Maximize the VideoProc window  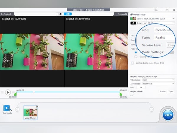[167, 10]
